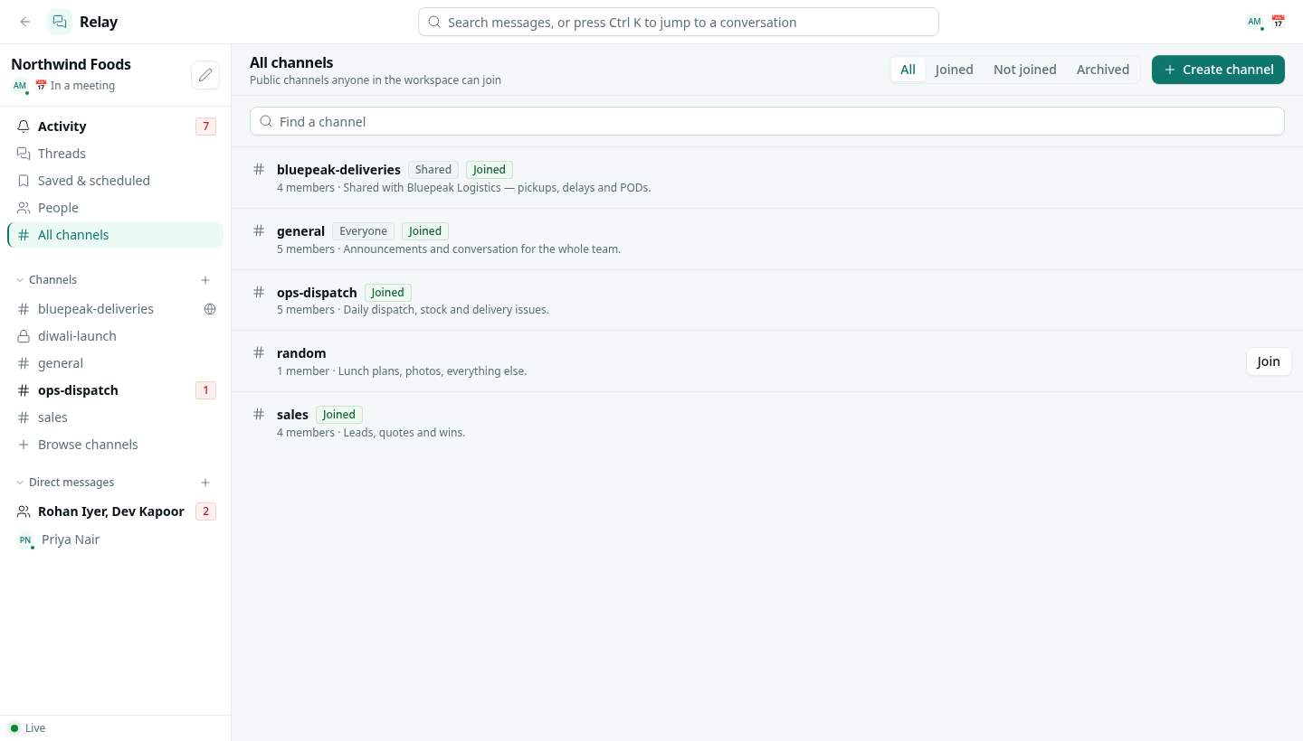Open Activity with the bell icon

point(115,127)
